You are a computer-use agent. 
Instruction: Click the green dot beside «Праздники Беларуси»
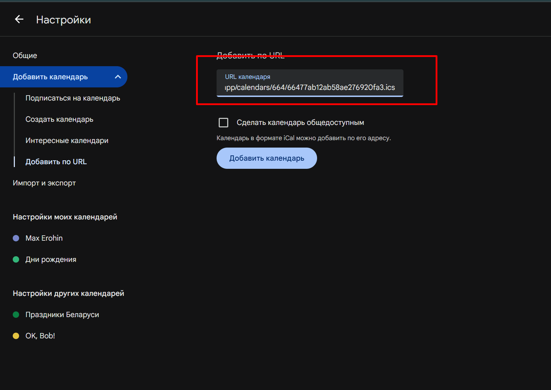click(16, 314)
